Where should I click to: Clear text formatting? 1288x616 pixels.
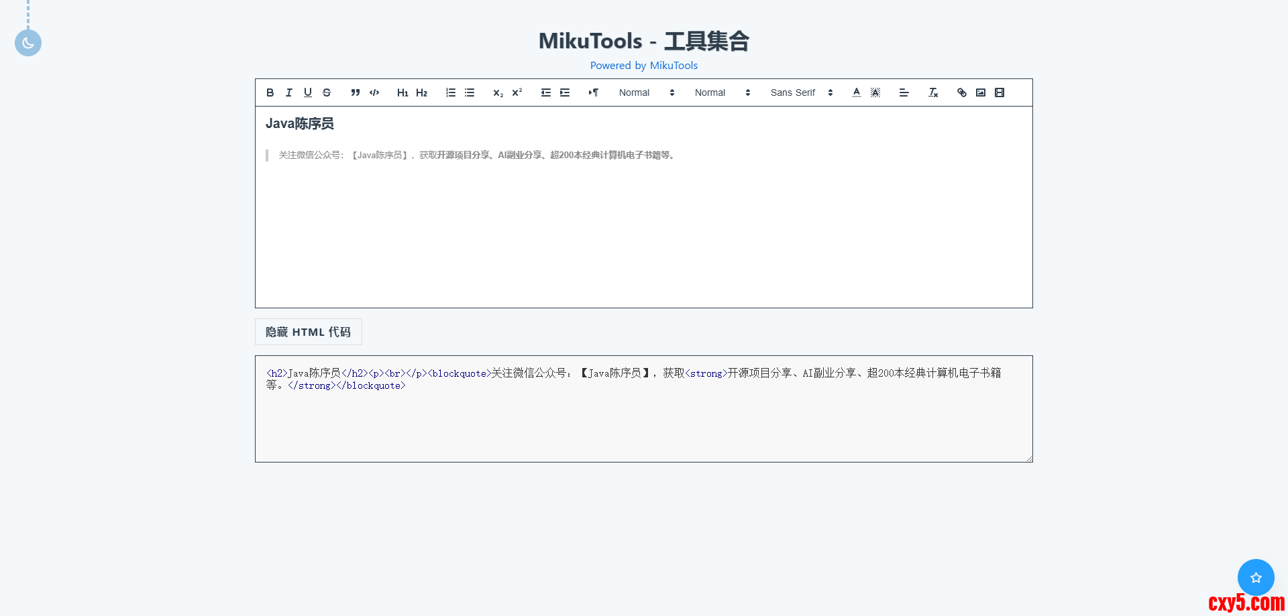[933, 93]
